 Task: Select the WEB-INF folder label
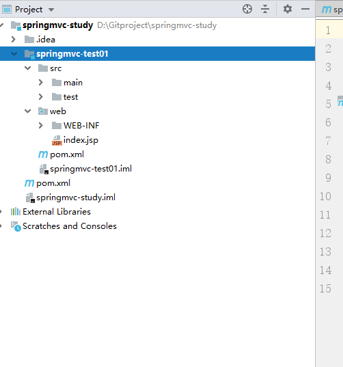pyautogui.click(x=81, y=126)
